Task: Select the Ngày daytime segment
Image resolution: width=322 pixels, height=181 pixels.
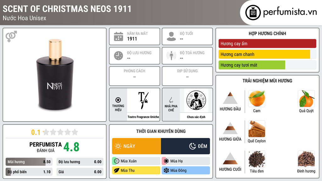Action: [x=136, y=146]
